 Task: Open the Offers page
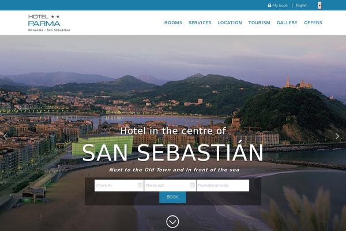(313, 23)
